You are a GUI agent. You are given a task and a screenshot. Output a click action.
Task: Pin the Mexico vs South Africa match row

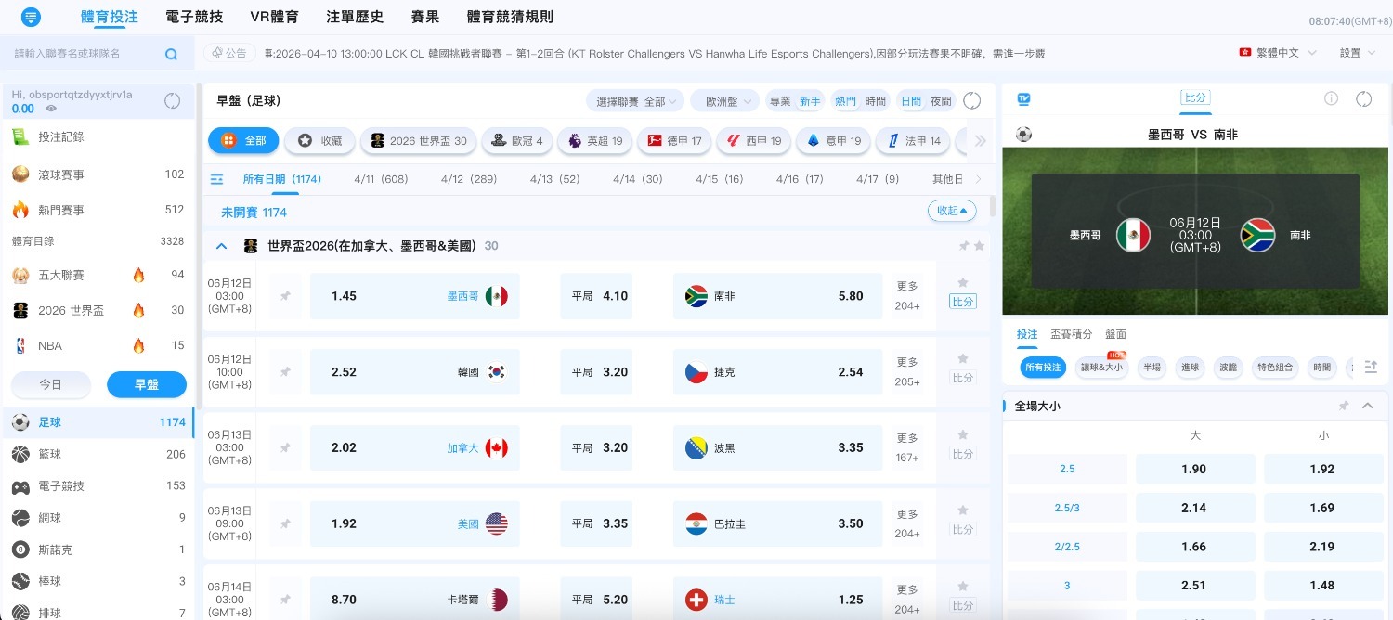coord(285,296)
